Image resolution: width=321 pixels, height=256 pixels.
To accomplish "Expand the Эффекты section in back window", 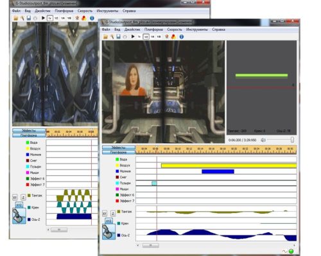I will point(29,130).
